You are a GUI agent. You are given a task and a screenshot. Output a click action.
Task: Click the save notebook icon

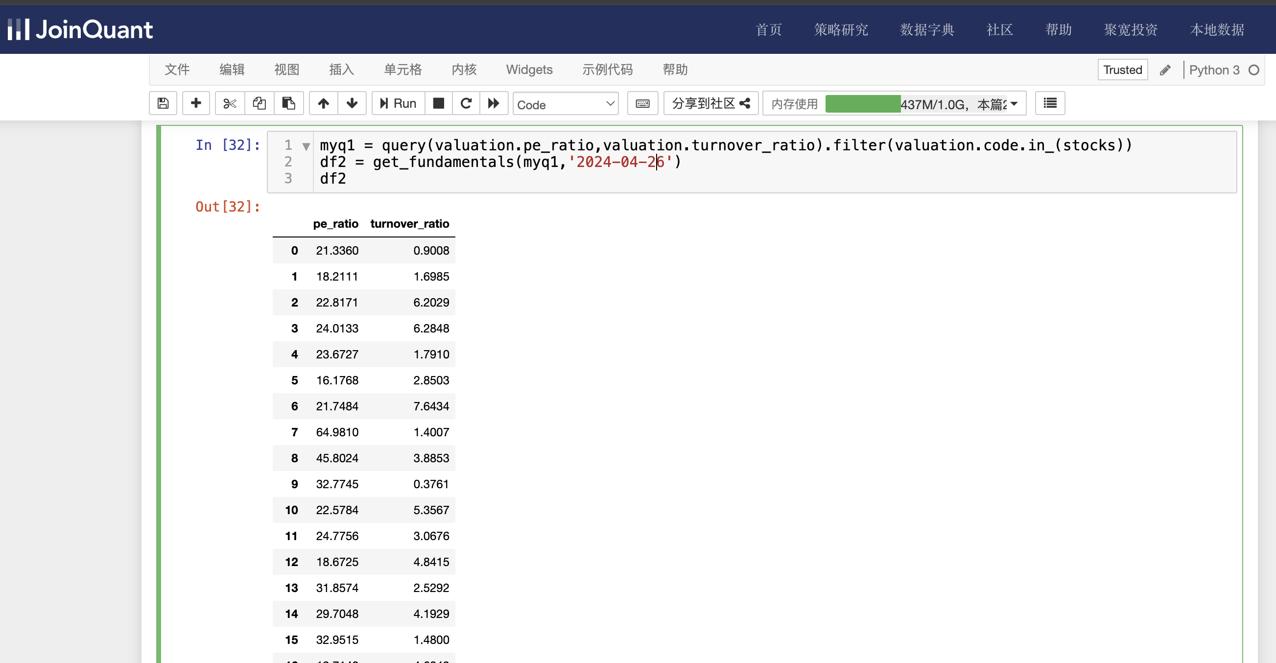tap(163, 103)
